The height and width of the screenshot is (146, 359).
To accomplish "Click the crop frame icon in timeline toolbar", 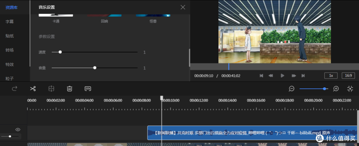I will click(x=51, y=89).
